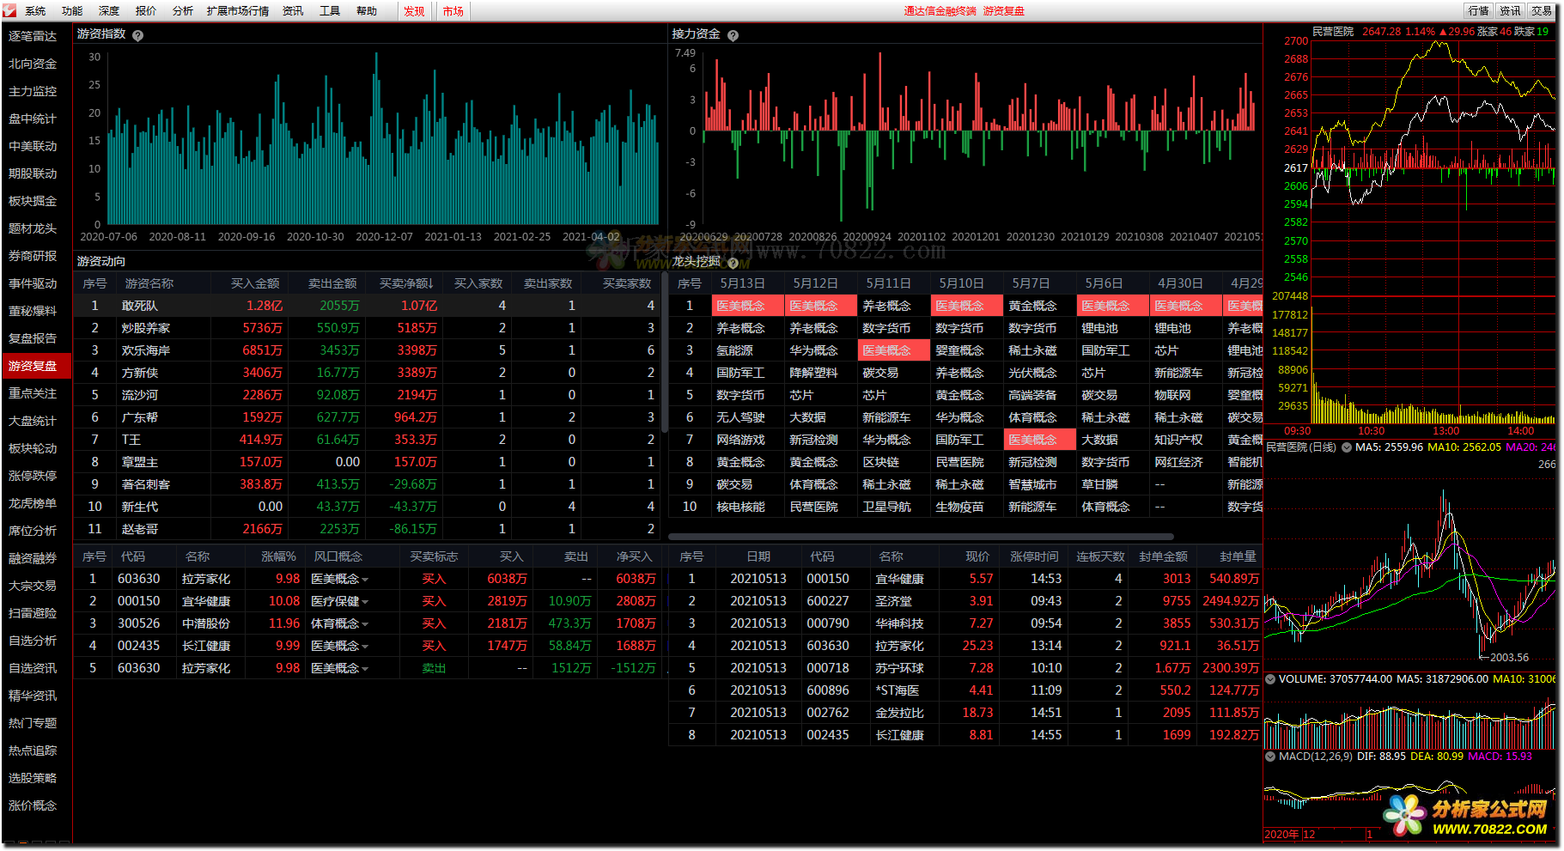Expand indicator menu beside VOLUME

pyautogui.click(x=1270, y=679)
